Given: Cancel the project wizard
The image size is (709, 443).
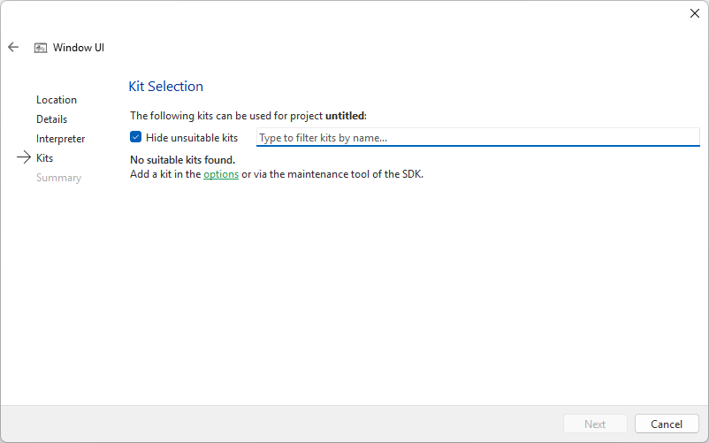Looking at the screenshot, I should (x=667, y=424).
